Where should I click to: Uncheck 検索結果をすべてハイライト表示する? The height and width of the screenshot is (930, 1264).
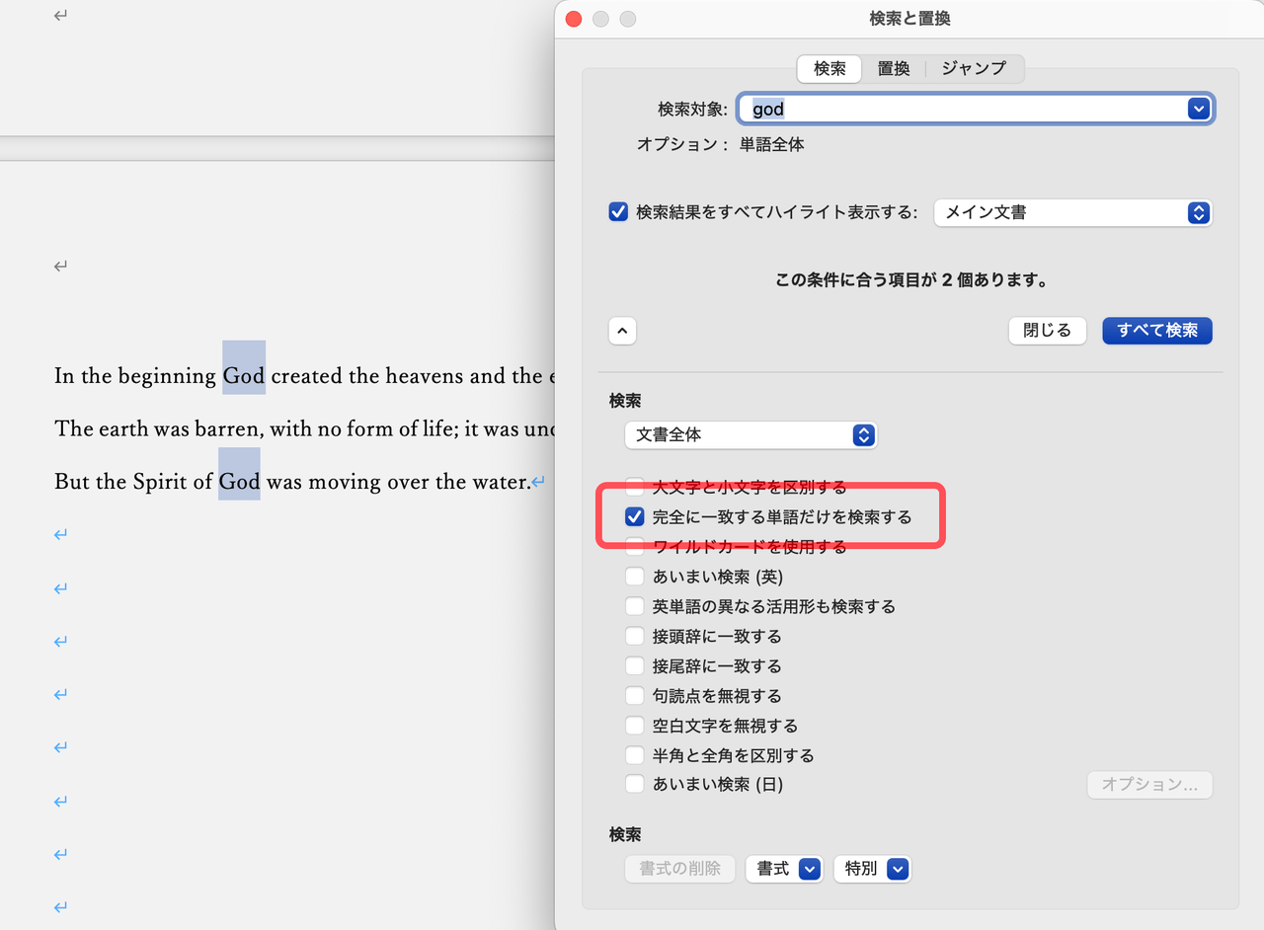click(x=618, y=211)
